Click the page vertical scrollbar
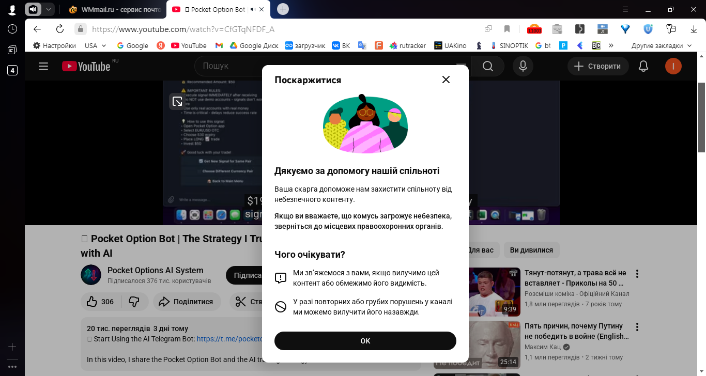Image resolution: width=706 pixels, height=376 pixels. pyautogui.click(x=702, y=118)
